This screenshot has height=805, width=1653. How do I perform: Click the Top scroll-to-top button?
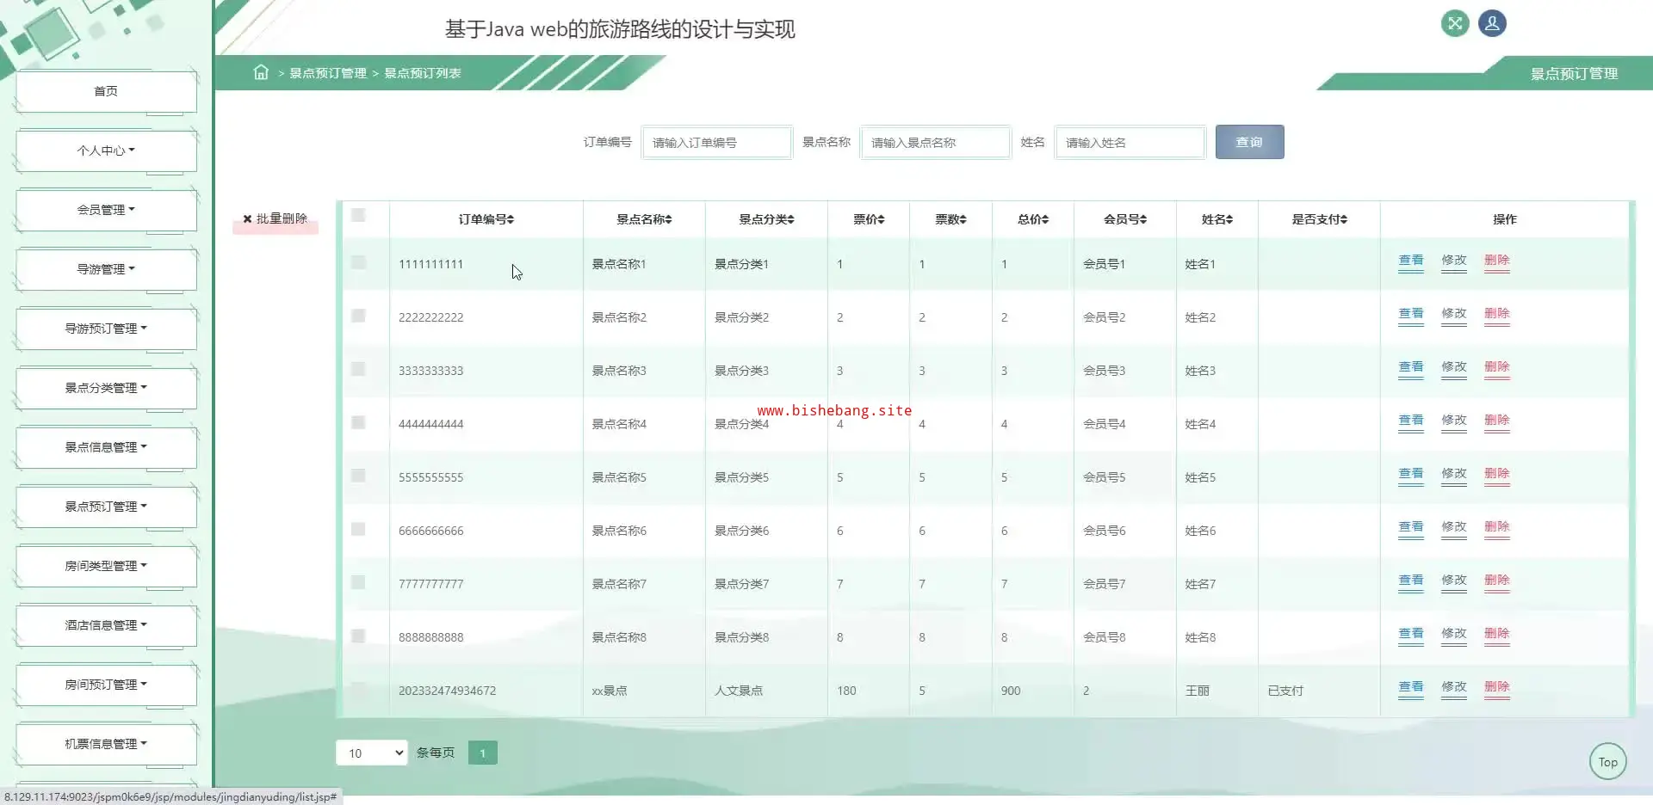1607,762
